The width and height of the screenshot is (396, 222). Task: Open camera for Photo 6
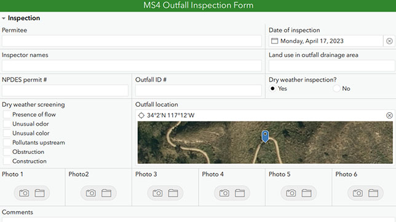[x=358, y=193]
